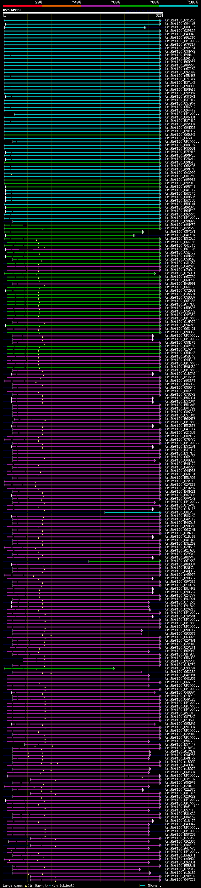Select hit label UniRef100_Q3HVK2
The height and width of the screenshot is (888, 201).
(x=180, y=51)
